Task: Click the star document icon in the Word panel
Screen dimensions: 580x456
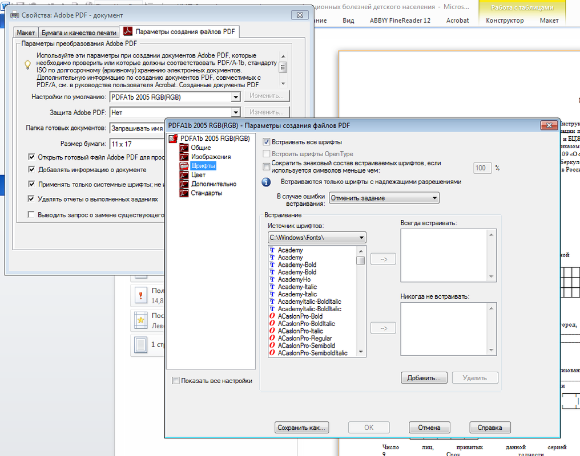Action: 140,320
